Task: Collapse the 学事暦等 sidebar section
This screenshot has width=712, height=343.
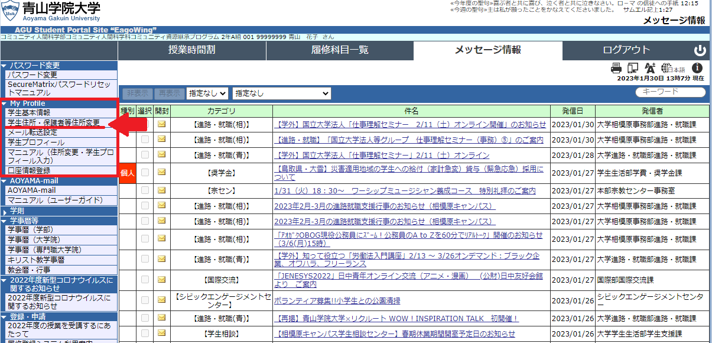Action: click(x=59, y=221)
